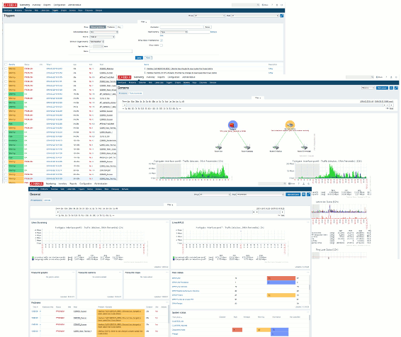
Task: Open the Host dropdown in Triggers window
Action: coord(255,16)
